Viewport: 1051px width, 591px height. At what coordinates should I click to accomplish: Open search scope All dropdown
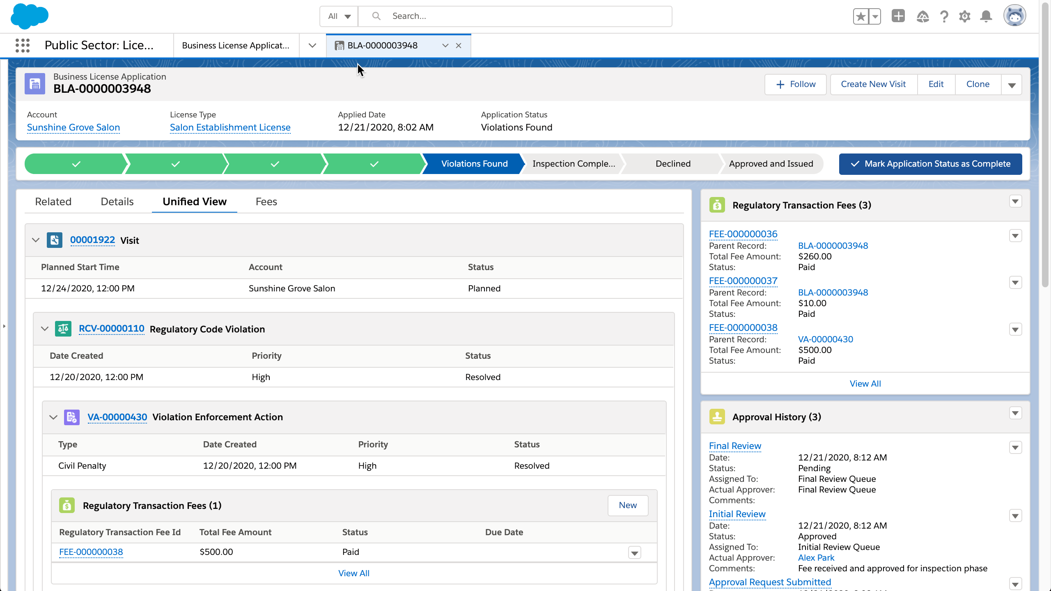coord(339,16)
